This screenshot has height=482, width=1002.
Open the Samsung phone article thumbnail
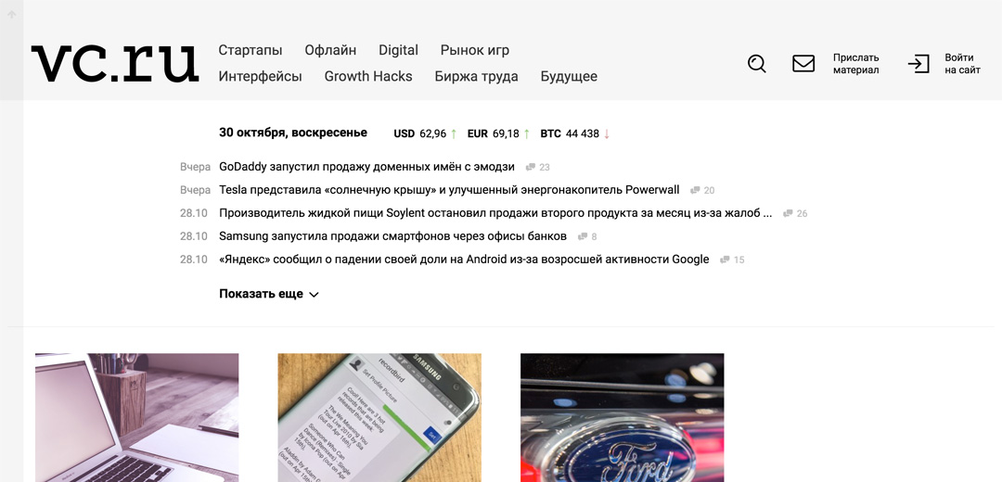point(379,417)
